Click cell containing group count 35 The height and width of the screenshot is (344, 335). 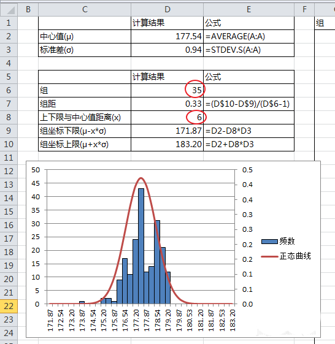pos(167,90)
